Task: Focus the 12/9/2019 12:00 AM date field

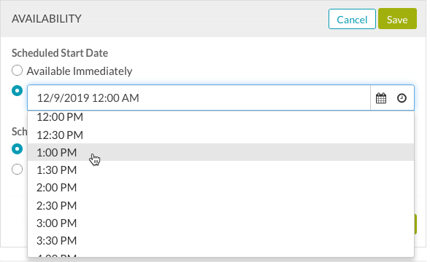Action: (199, 98)
